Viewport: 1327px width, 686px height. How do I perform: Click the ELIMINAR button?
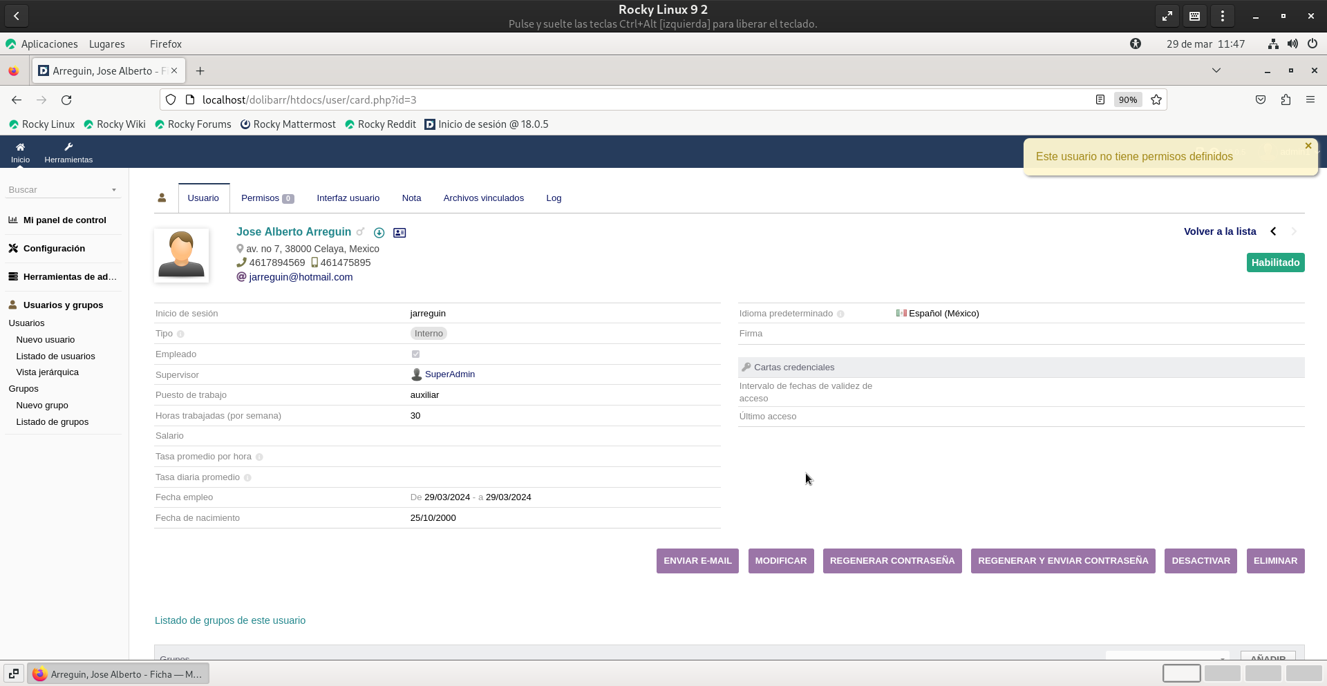tap(1275, 561)
